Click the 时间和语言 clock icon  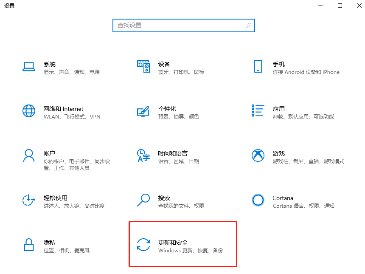(x=143, y=155)
